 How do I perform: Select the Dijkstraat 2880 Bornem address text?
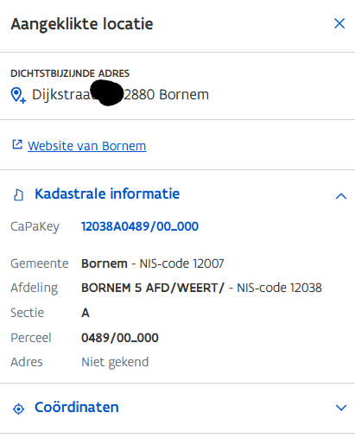click(120, 94)
